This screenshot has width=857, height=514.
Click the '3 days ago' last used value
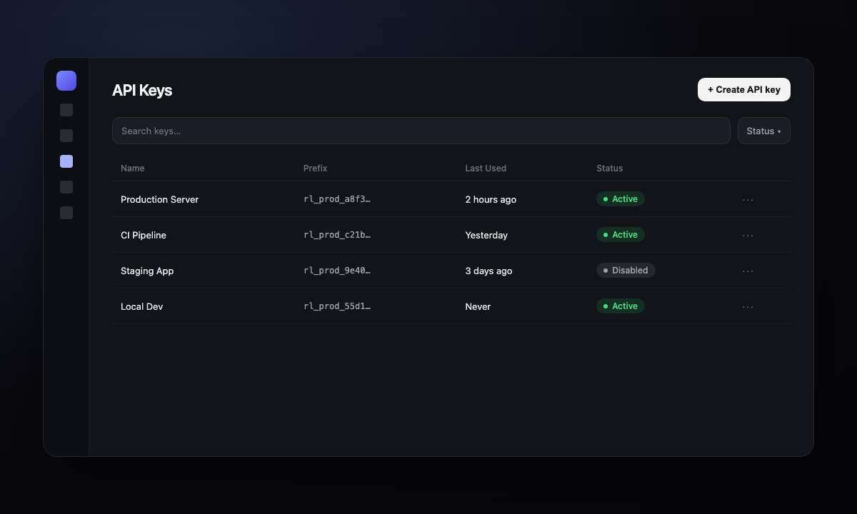tap(488, 271)
